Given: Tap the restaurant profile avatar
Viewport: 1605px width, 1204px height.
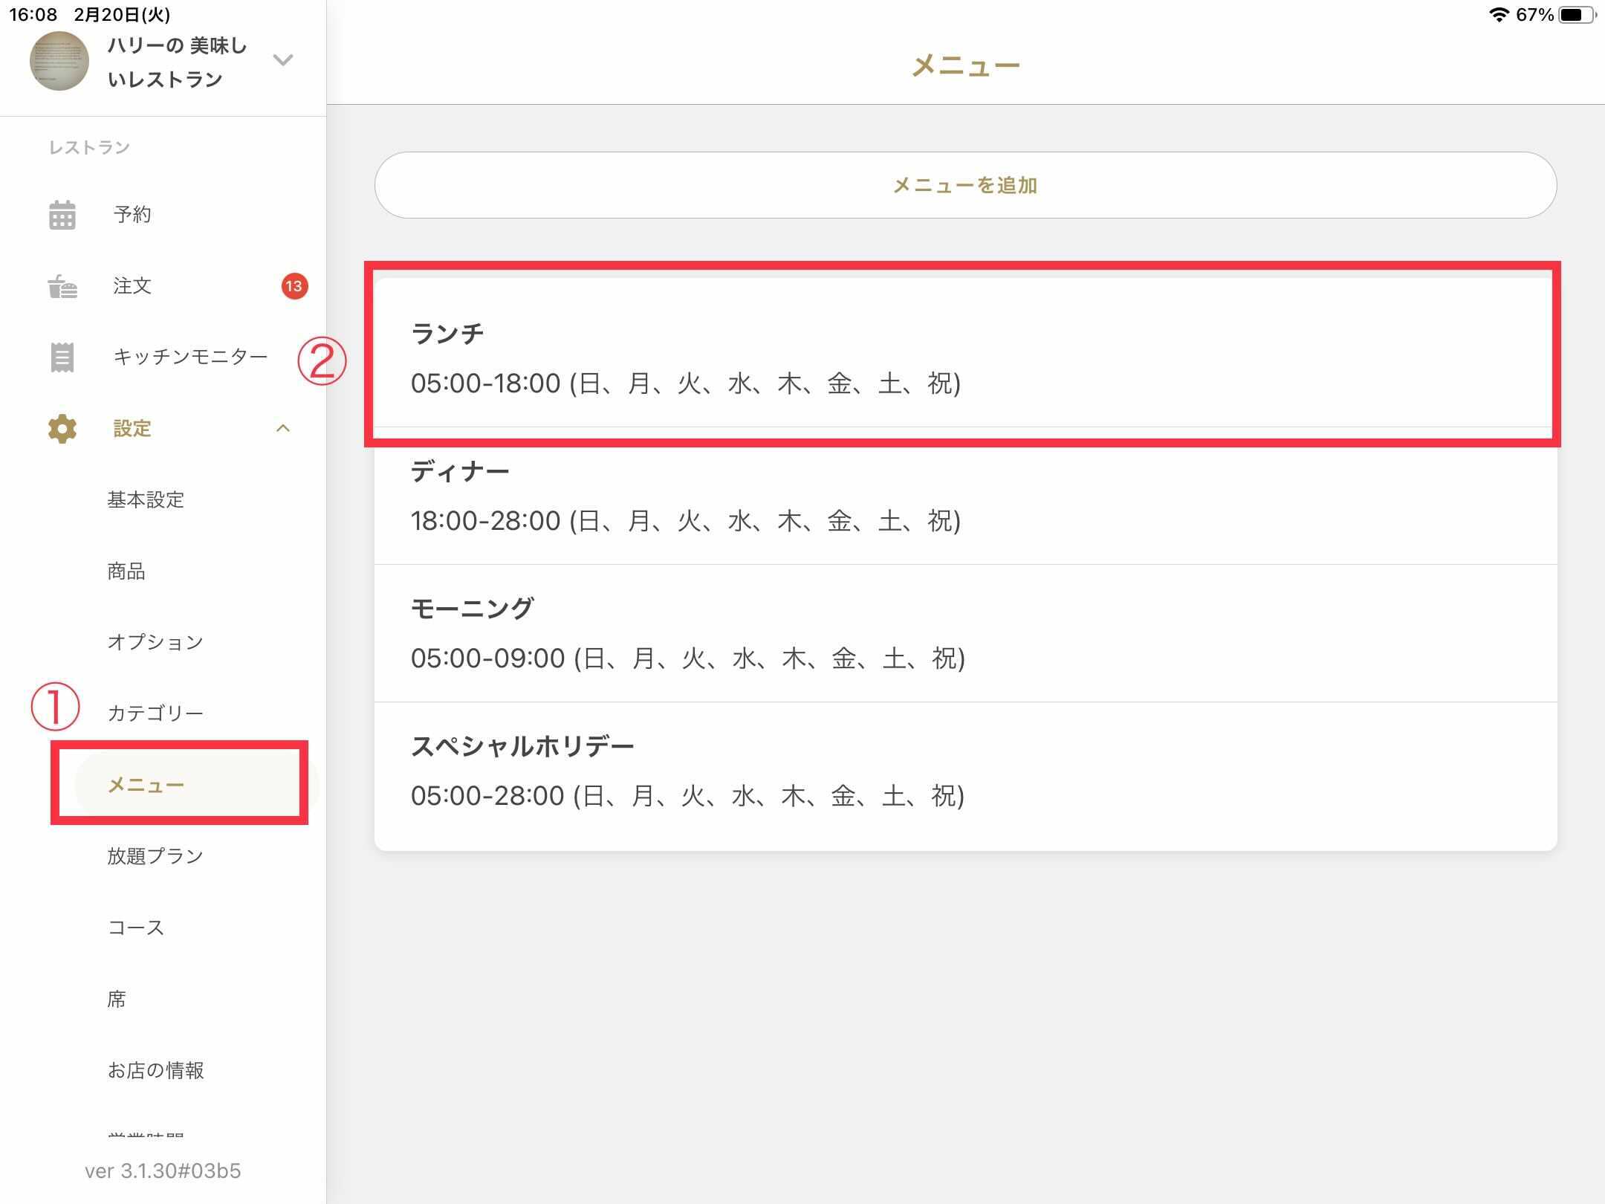Looking at the screenshot, I should point(59,61).
